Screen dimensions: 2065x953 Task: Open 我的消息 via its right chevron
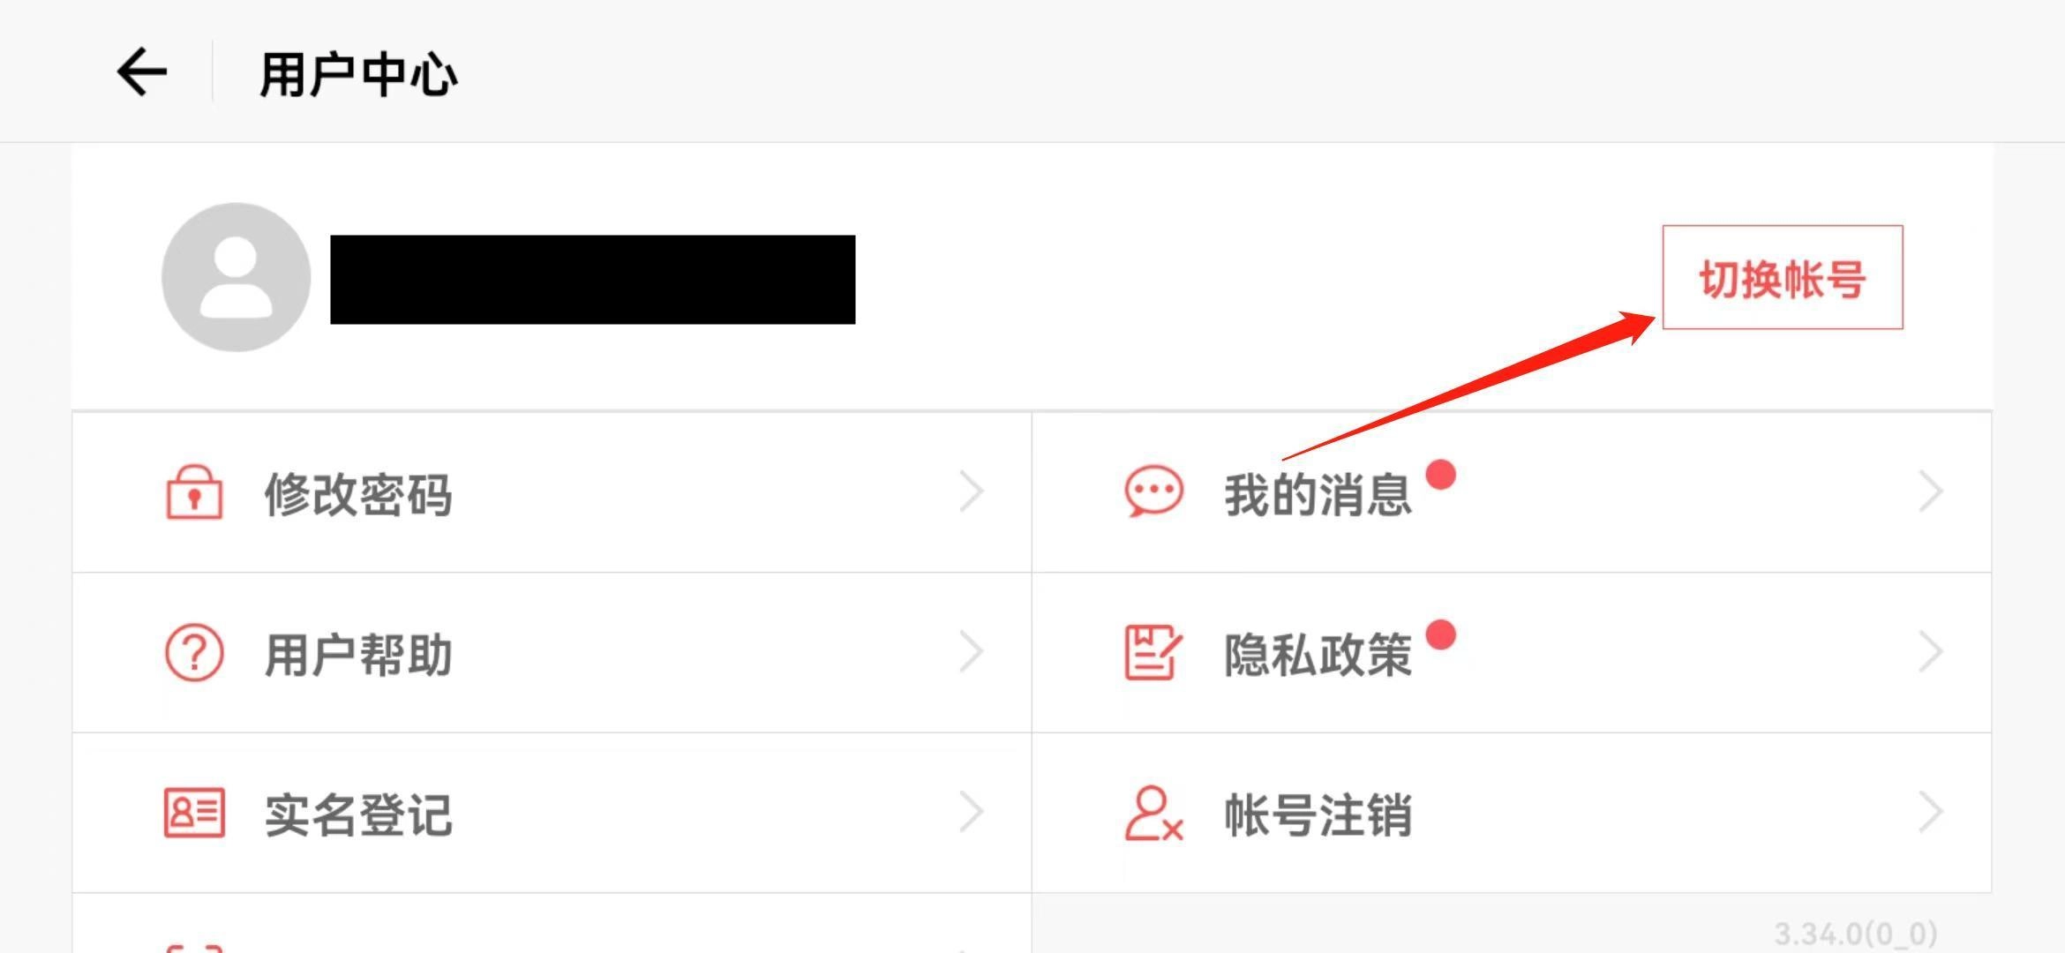(1931, 492)
